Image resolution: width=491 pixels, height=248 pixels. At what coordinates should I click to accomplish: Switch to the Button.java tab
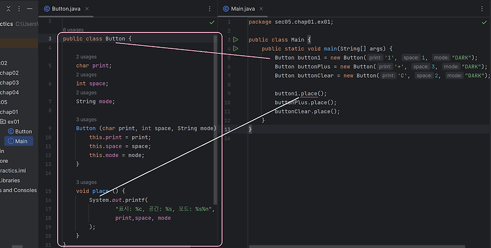click(66, 9)
